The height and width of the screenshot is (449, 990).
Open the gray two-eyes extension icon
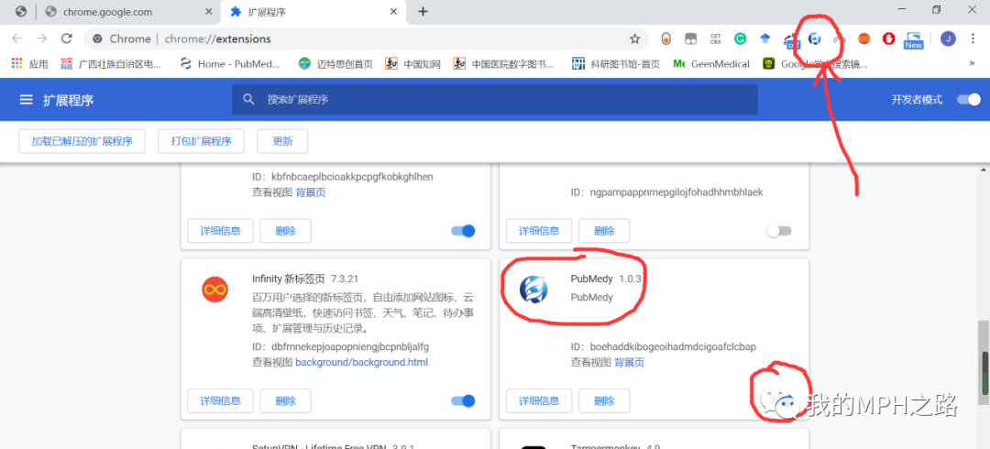tap(691, 38)
